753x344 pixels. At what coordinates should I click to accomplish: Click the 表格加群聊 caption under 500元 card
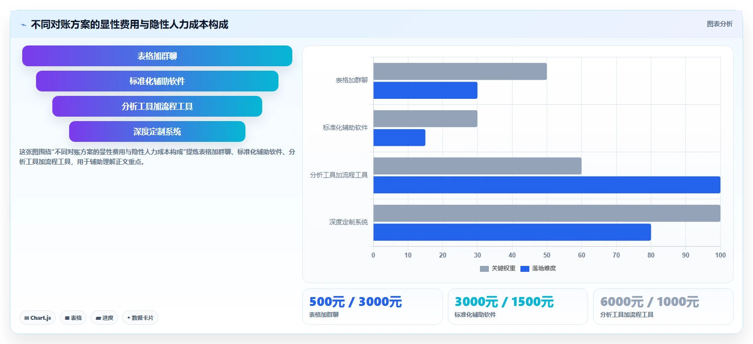[324, 315]
